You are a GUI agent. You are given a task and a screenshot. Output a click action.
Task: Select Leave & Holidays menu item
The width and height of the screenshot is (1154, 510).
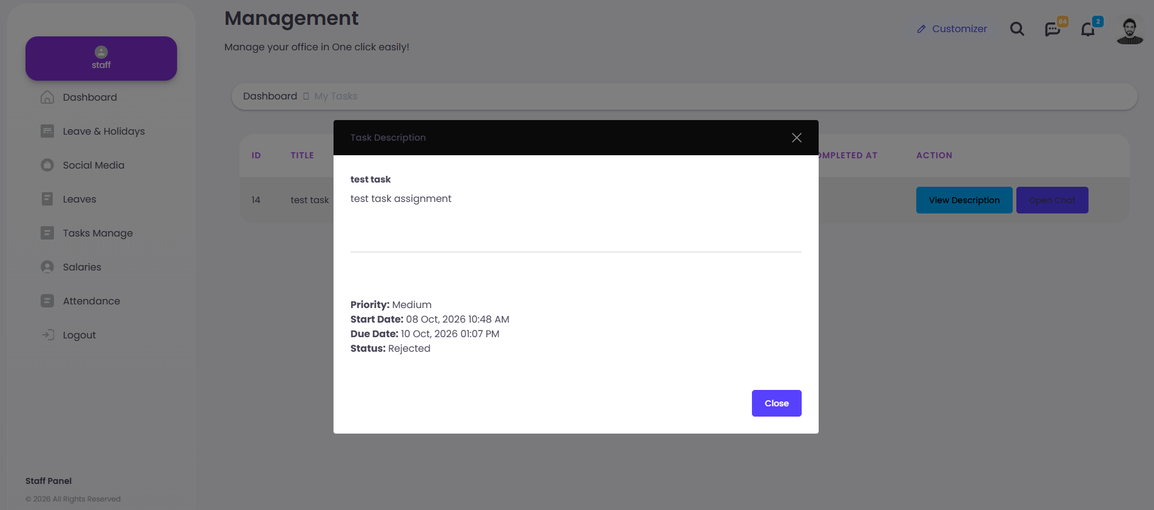coord(104,131)
